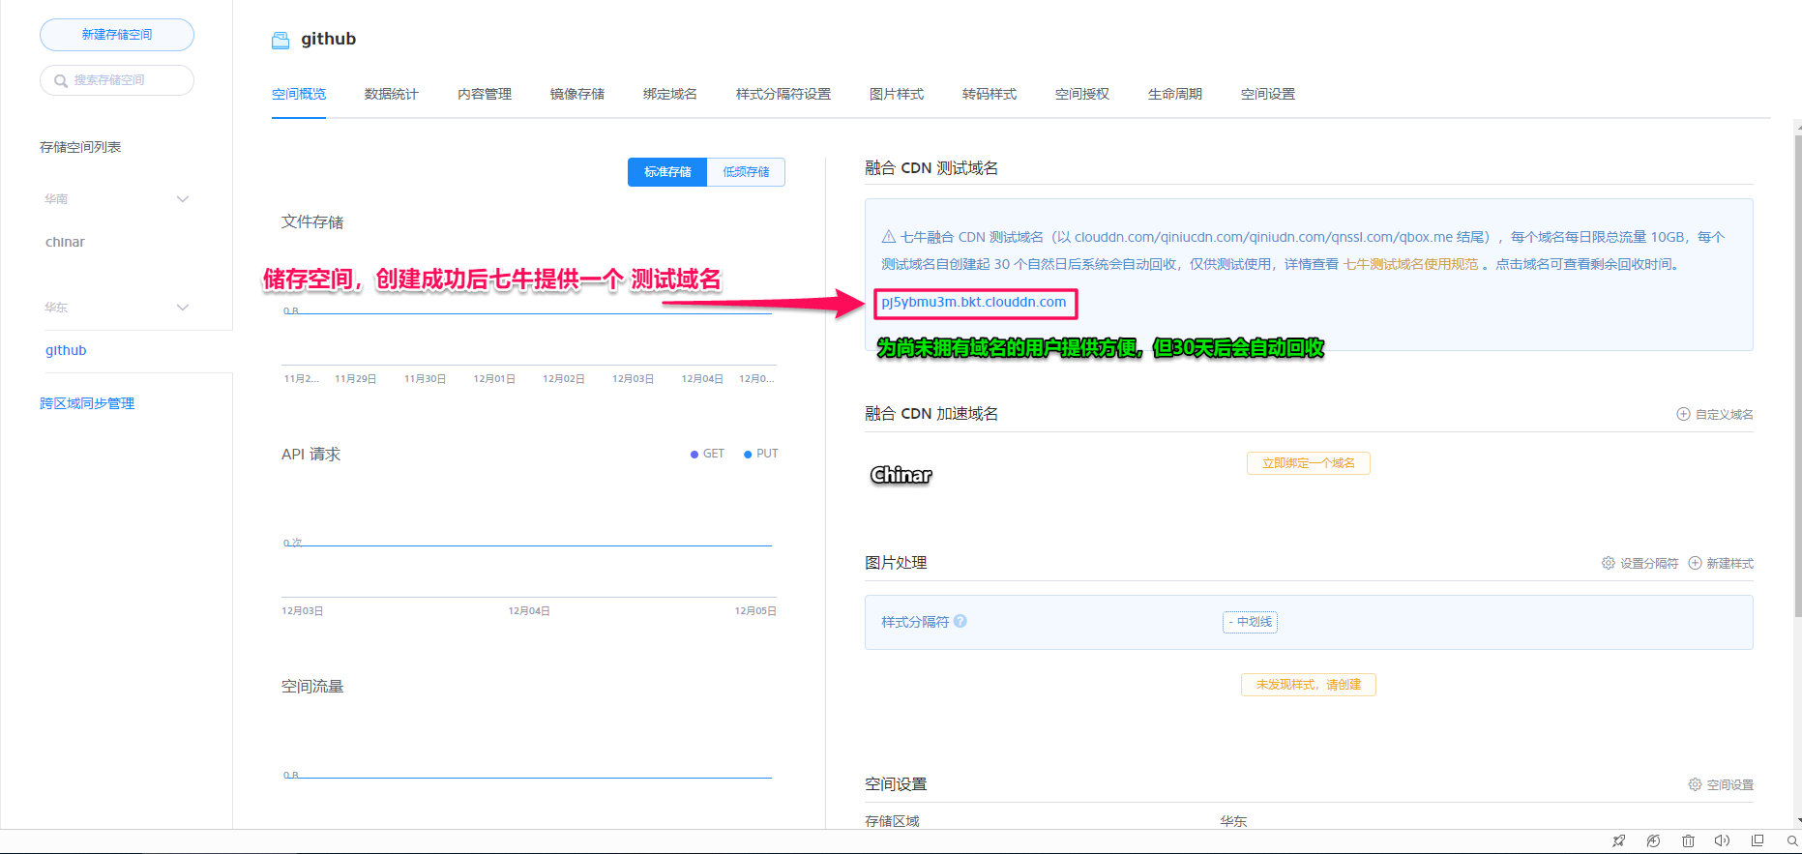Click the 图片处理 heading
The height and width of the screenshot is (854, 1802).
click(896, 563)
